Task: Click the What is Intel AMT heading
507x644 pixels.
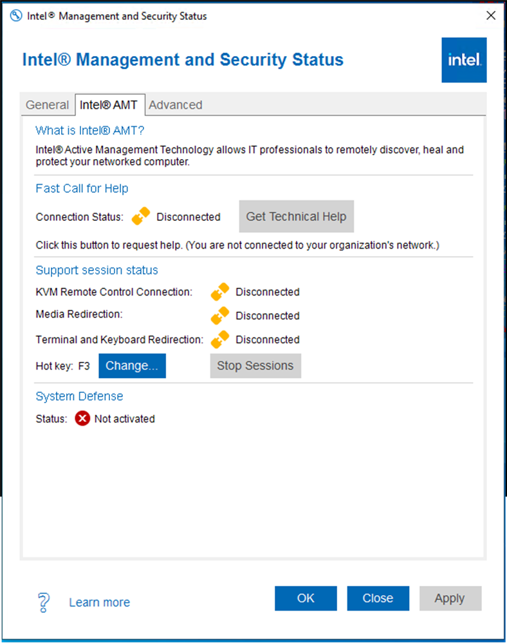Action: pyautogui.click(x=90, y=131)
